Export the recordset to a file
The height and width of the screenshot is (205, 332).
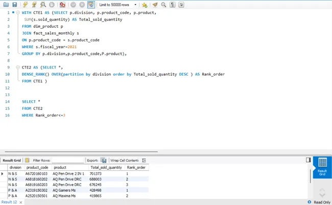(103, 161)
